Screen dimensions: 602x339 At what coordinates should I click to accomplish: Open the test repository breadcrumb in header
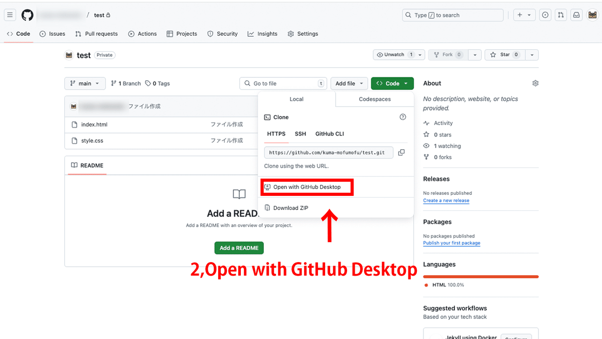pyautogui.click(x=99, y=15)
